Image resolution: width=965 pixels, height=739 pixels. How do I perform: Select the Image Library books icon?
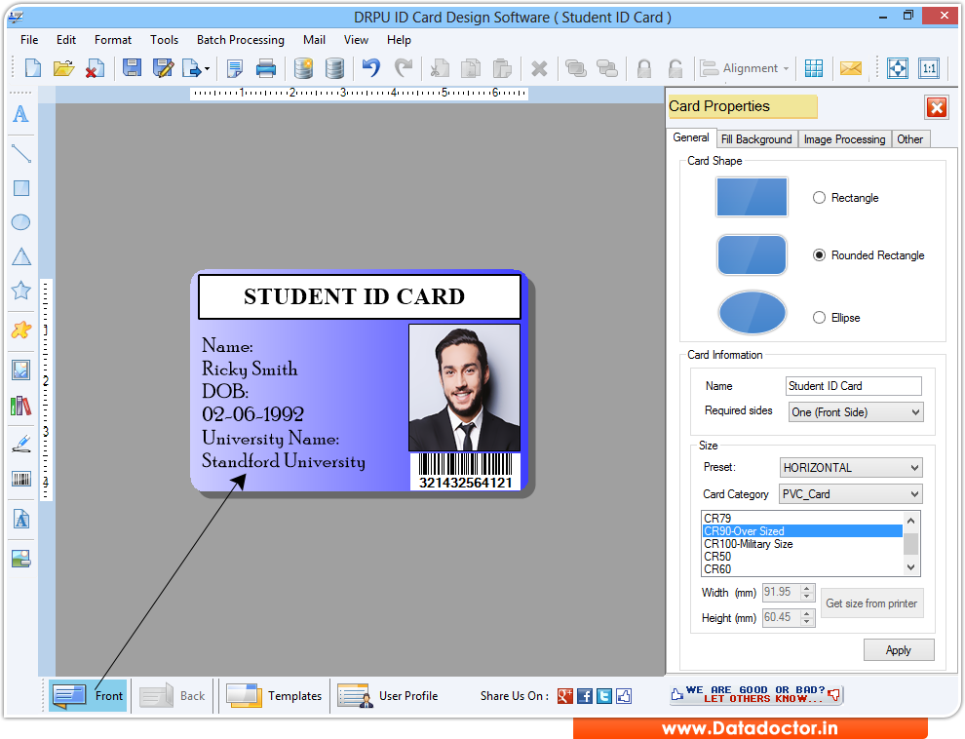pos(20,406)
